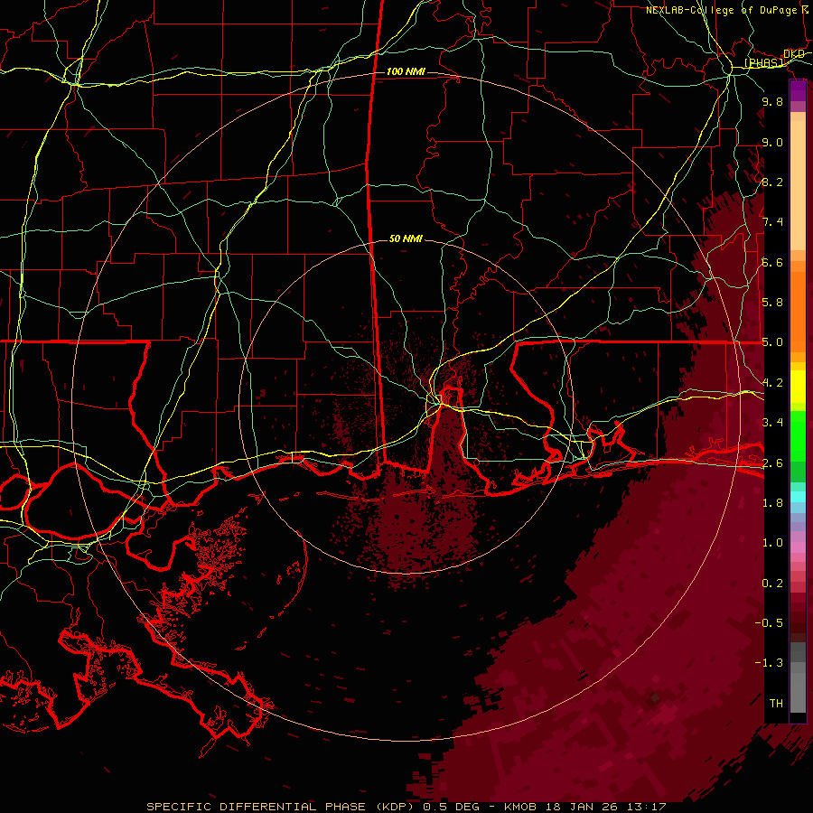The image size is (813, 813).
Task: Click the TH threshold label on the color scale
Action: pos(776,704)
